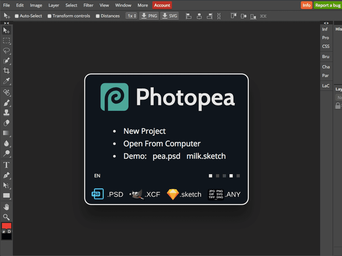Enable the Auto-Select checkbox
This screenshot has height=256, width=342.
pos(17,16)
